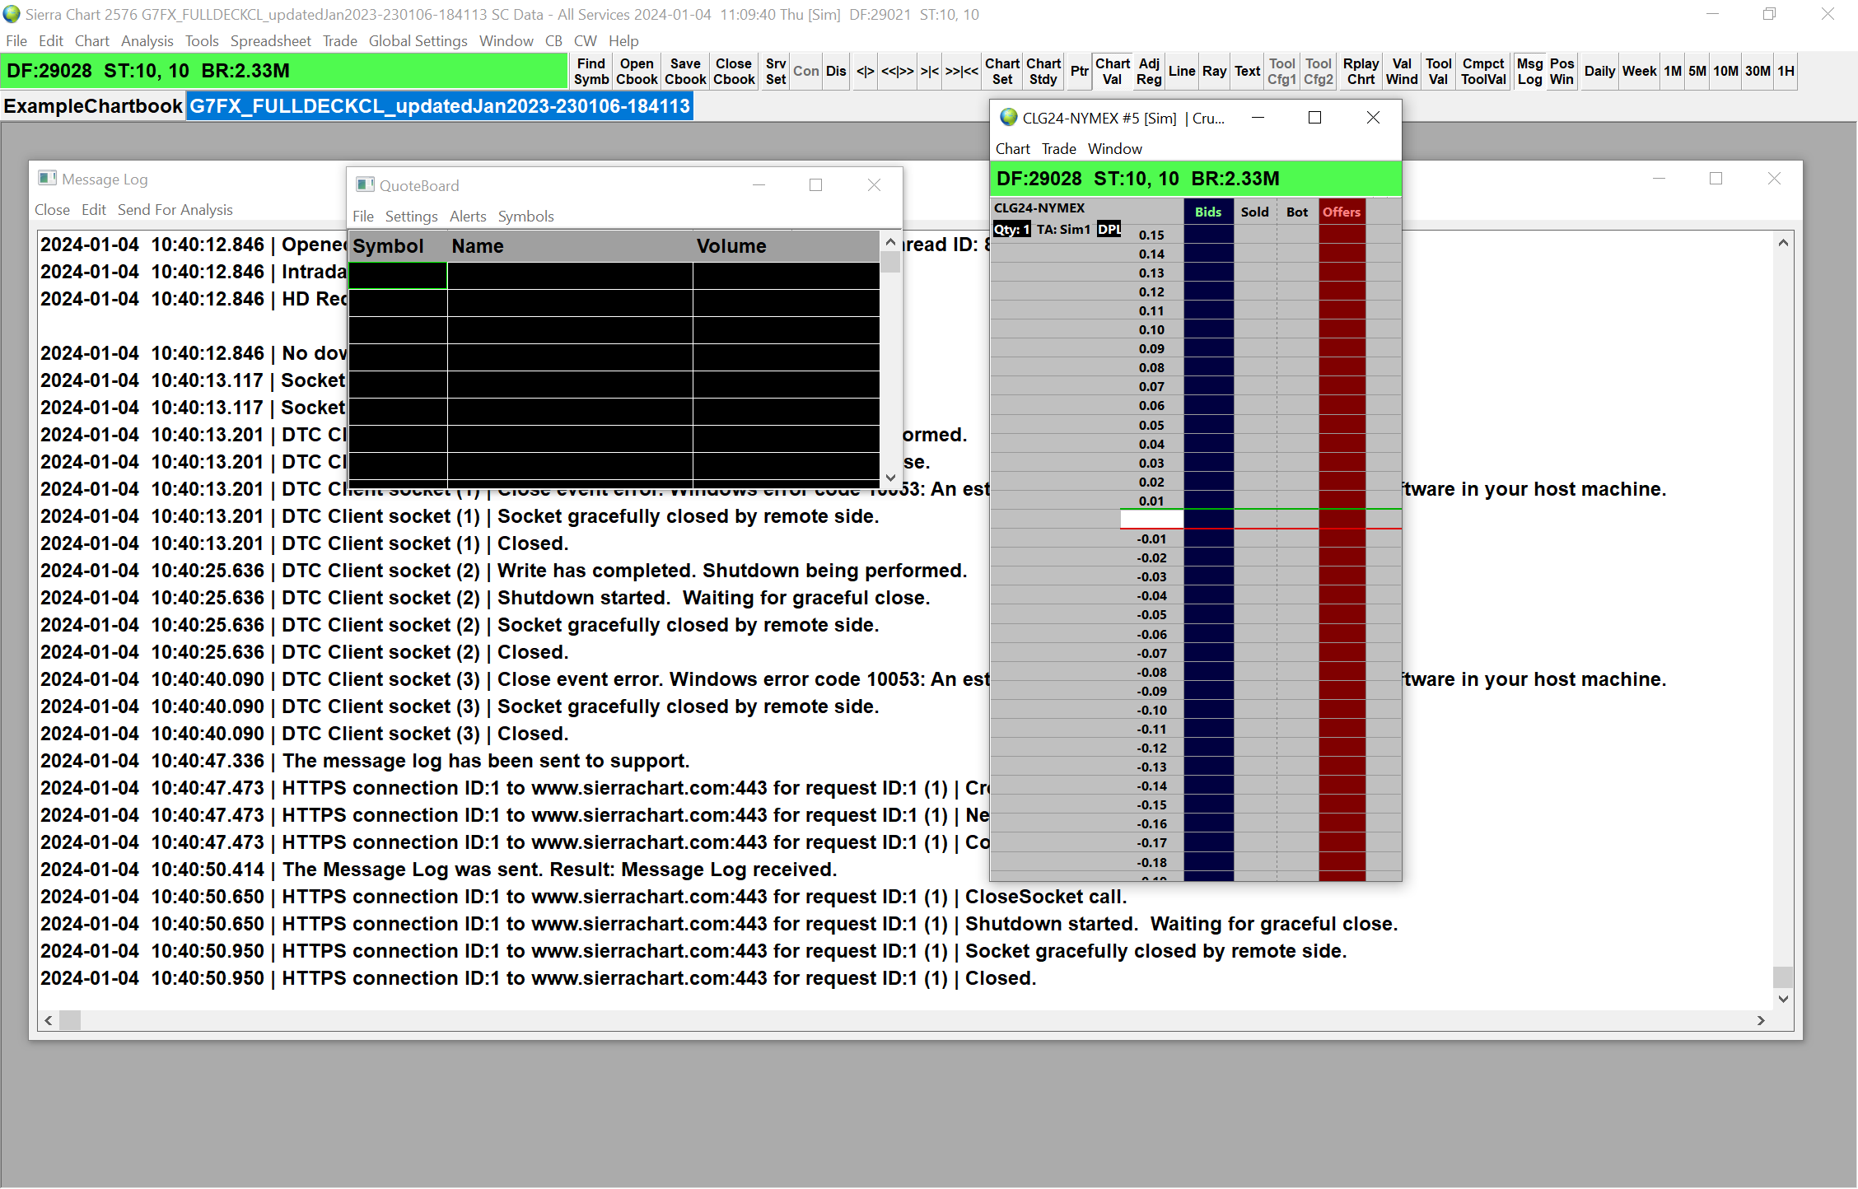The image size is (1858, 1189).
Task: Open the Chart Stdy toolbar button
Action: [1043, 72]
